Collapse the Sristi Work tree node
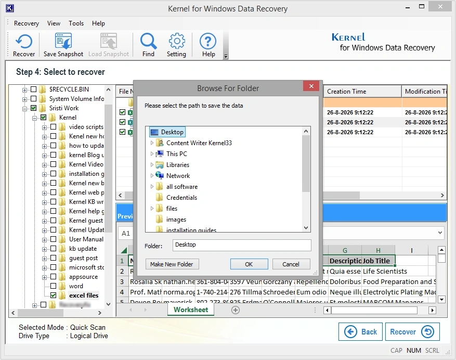Viewport: 456px width, 360px height. point(25,109)
